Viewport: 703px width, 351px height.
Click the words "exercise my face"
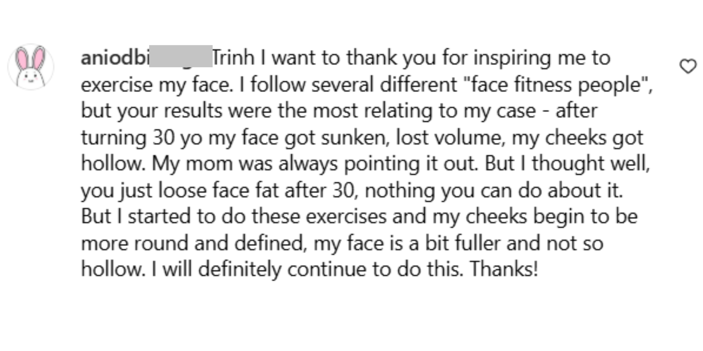(157, 85)
